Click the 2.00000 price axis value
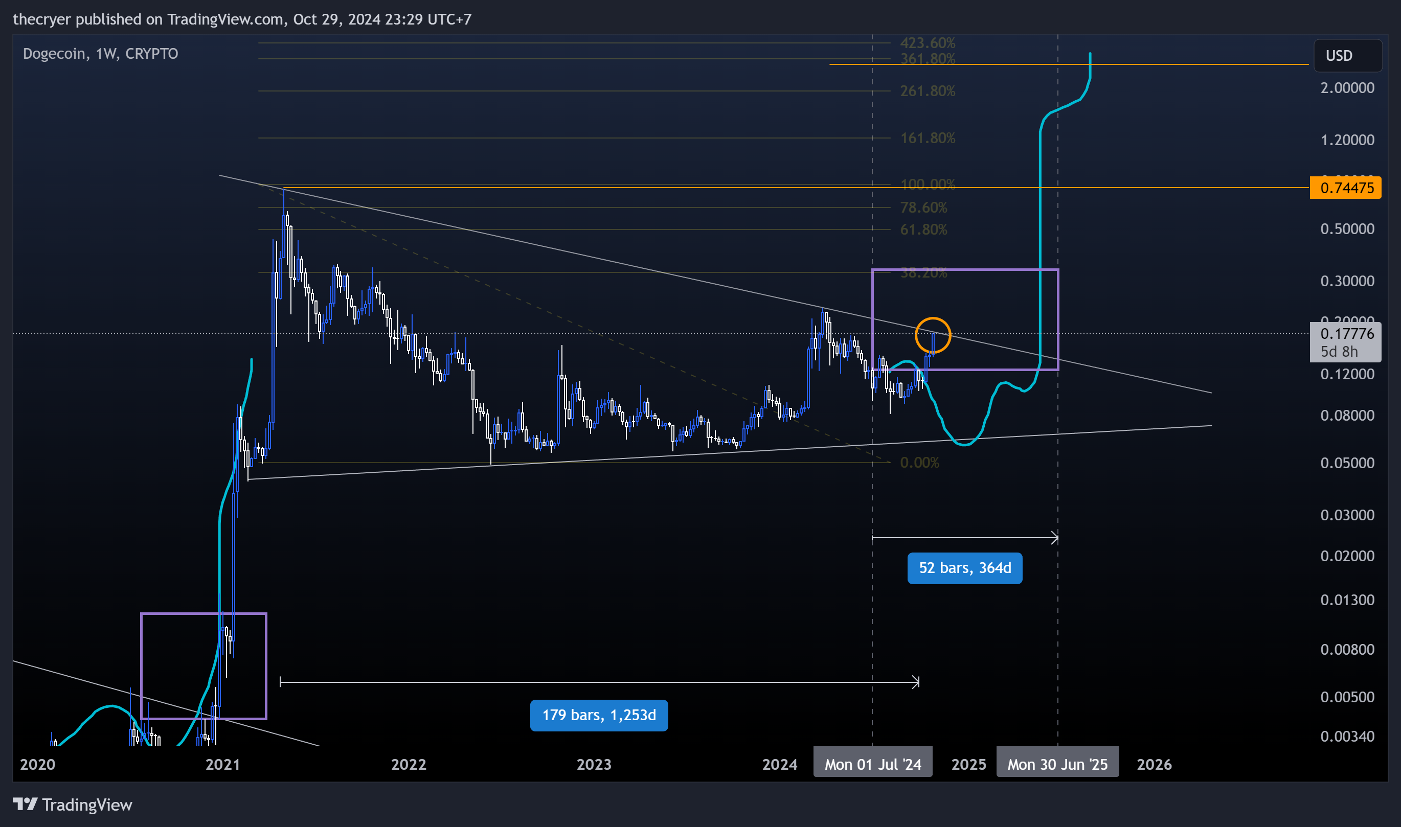 coord(1347,87)
